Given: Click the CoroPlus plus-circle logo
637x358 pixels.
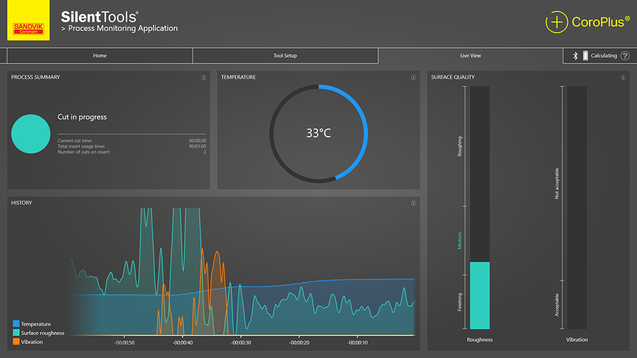Looking at the screenshot, I should (556, 22).
